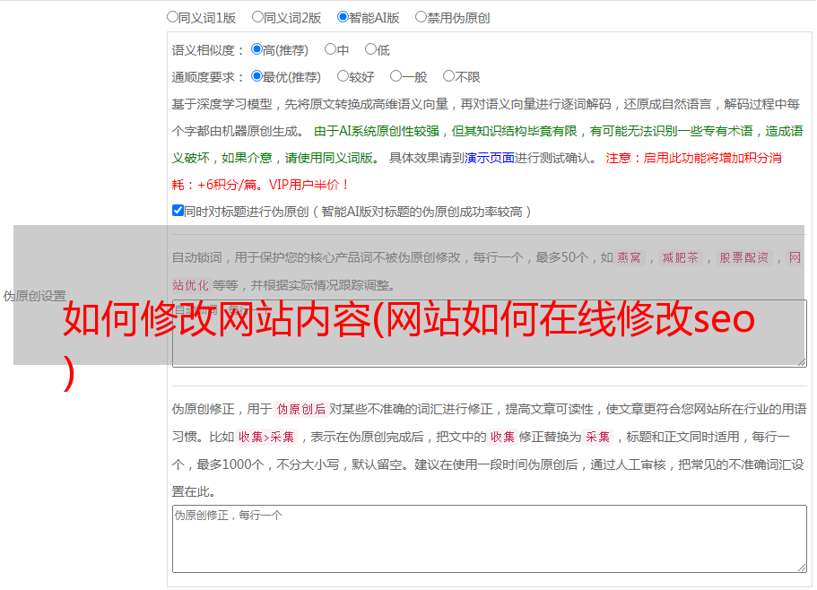Set 语义相似度 to 低
This screenshot has height=590, width=817.
pos(370,49)
